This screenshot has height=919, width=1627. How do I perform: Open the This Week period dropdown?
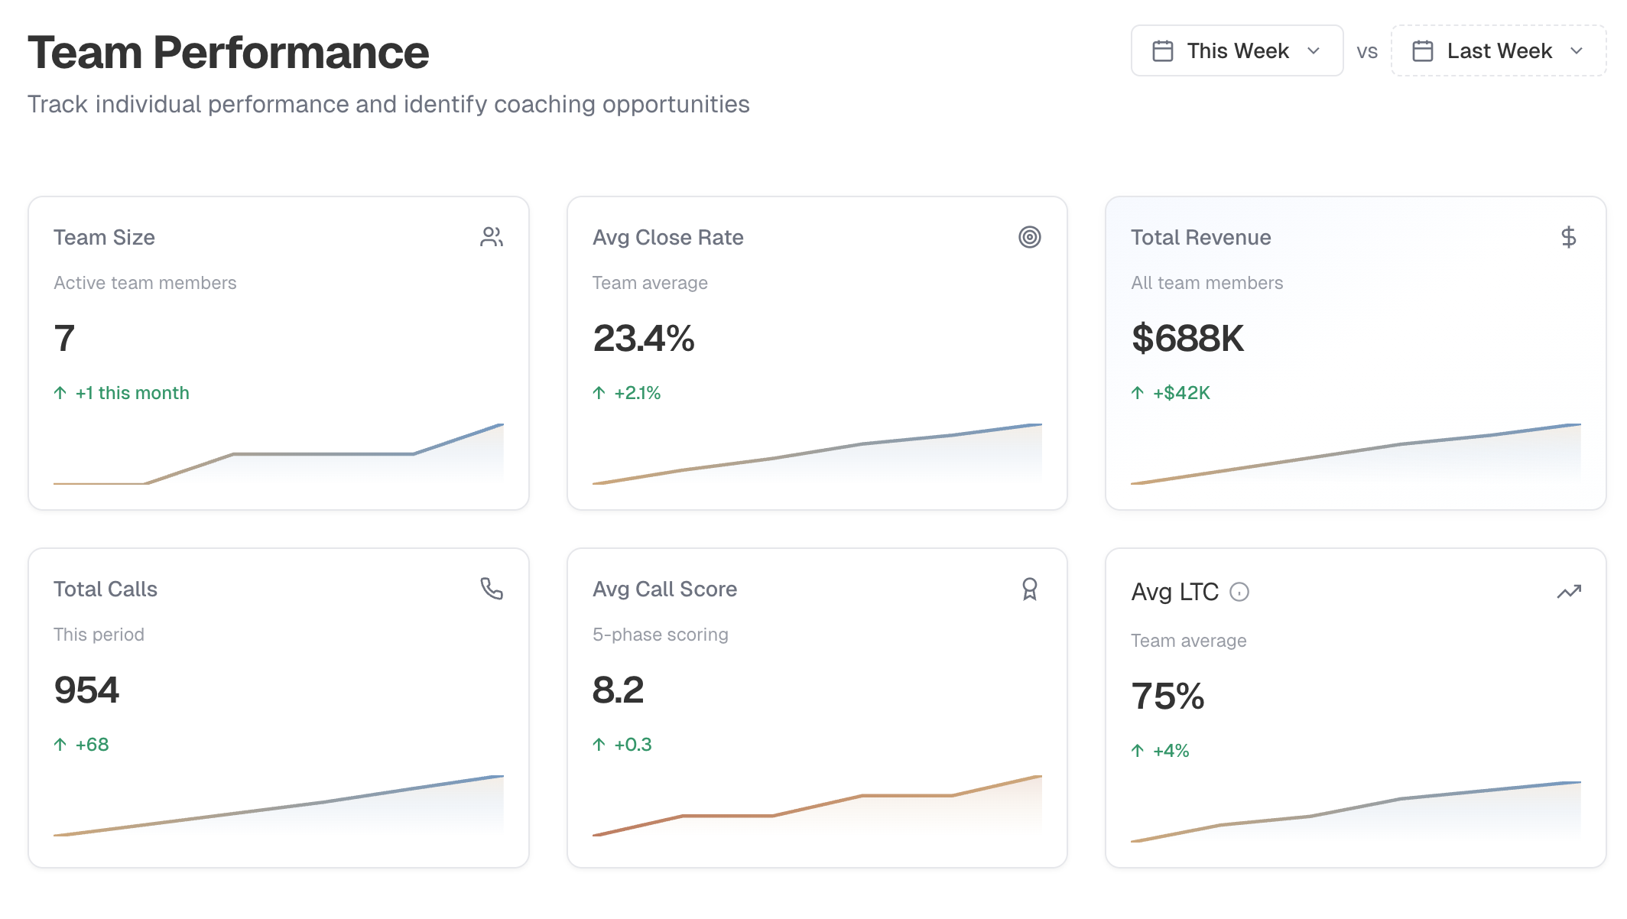(1236, 50)
